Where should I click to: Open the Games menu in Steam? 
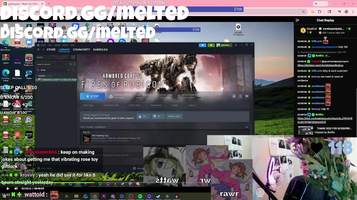(65, 45)
